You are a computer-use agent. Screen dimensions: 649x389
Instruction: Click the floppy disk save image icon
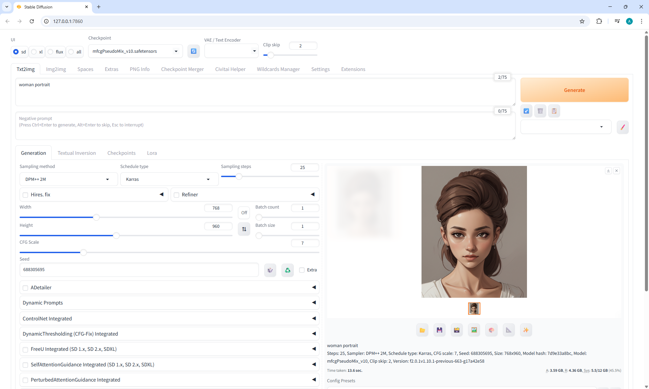pos(439,330)
